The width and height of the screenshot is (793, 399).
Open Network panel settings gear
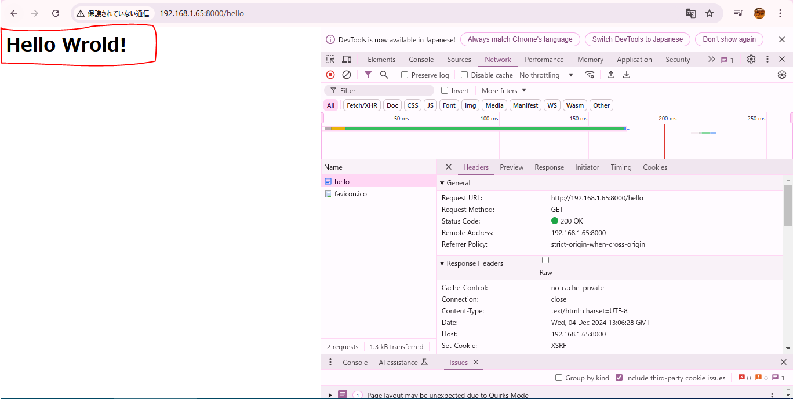(x=782, y=75)
